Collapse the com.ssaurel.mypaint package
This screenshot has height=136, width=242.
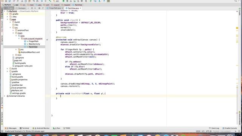tap(19, 39)
